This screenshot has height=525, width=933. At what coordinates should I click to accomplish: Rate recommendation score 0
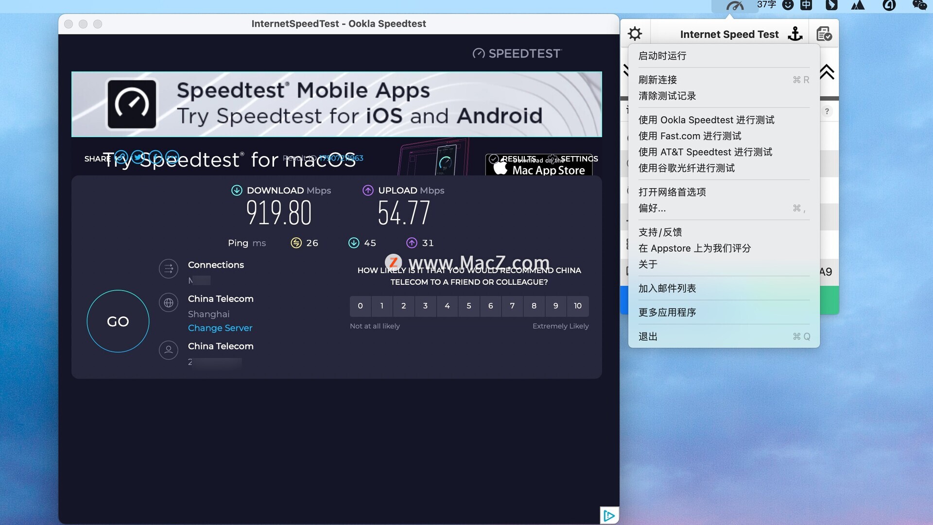tap(360, 306)
